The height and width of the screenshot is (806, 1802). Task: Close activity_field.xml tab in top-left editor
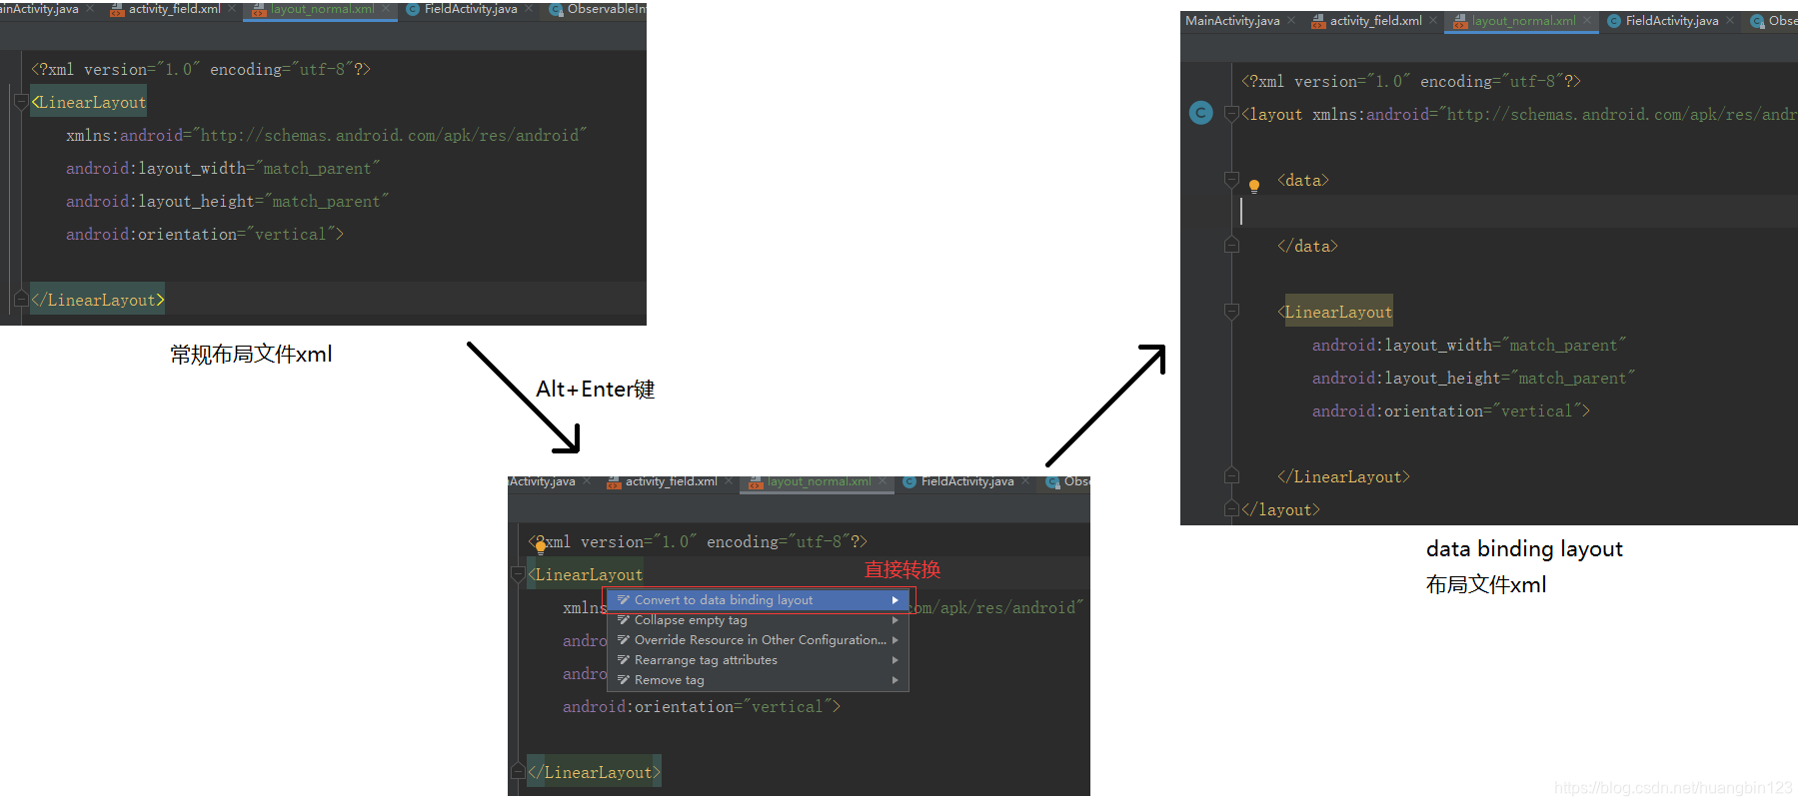(234, 9)
